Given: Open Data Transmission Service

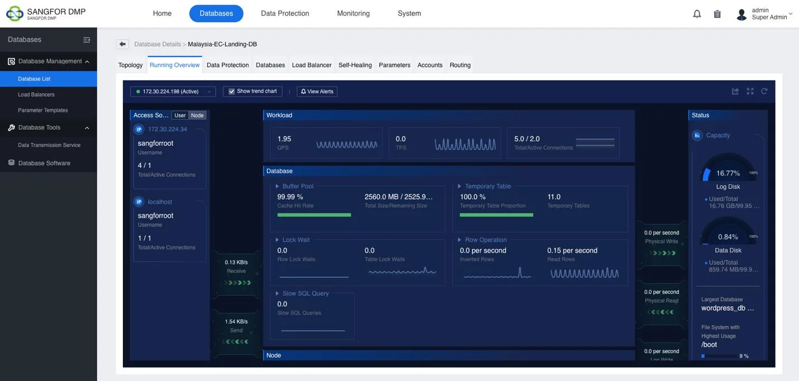Looking at the screenshot, I should (49, 145).
